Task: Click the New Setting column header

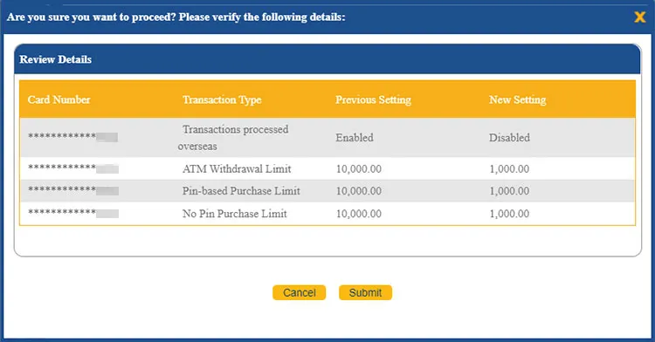Action: point(518,100)
